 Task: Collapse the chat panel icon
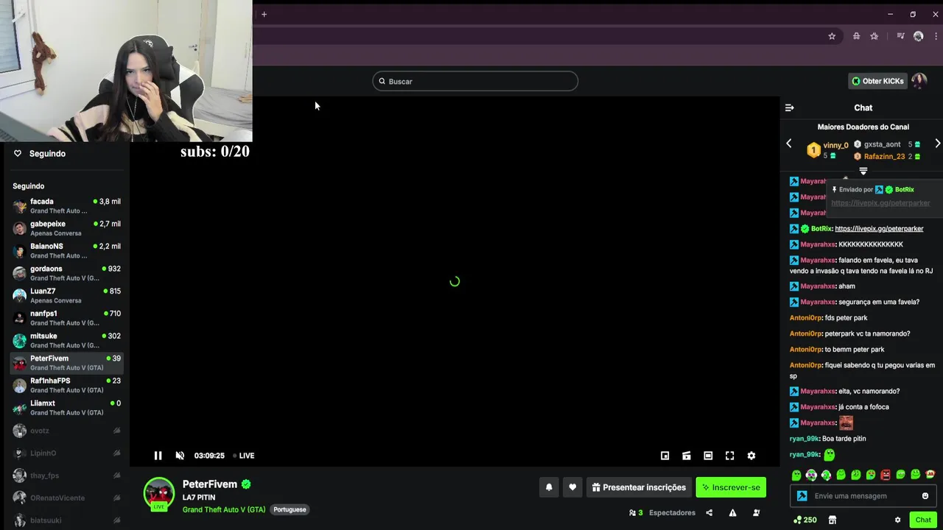click(x=790, y=107)
